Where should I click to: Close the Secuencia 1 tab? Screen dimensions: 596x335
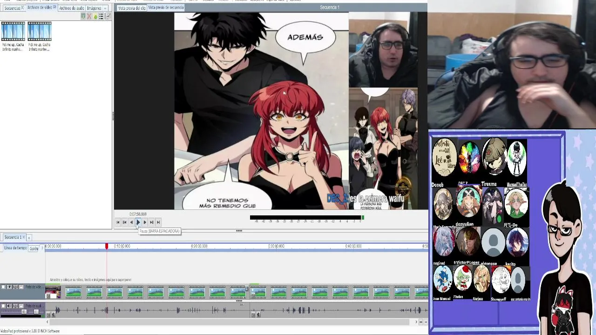click(x=24, y=237)
